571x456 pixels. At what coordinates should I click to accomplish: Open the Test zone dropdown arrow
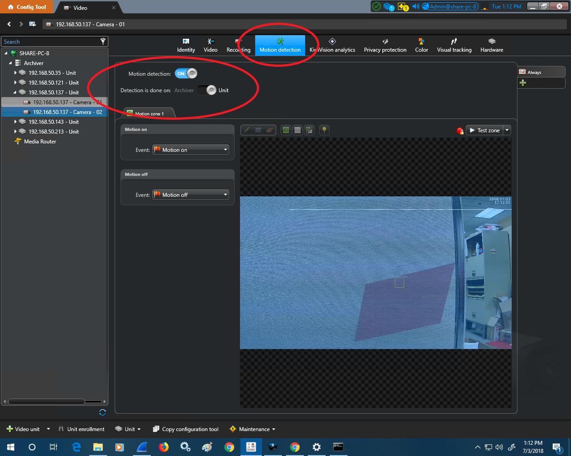coord(507,130)
